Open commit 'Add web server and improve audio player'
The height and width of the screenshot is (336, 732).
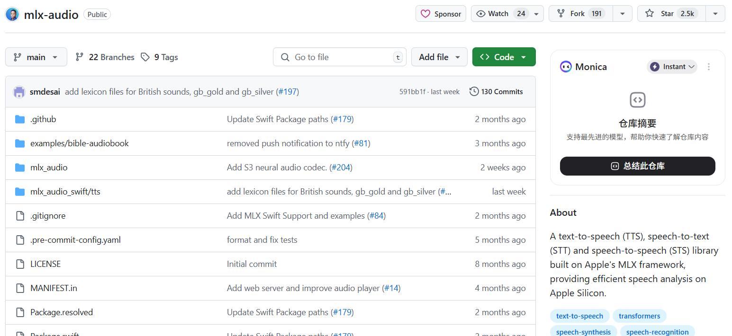click(303, 288)
